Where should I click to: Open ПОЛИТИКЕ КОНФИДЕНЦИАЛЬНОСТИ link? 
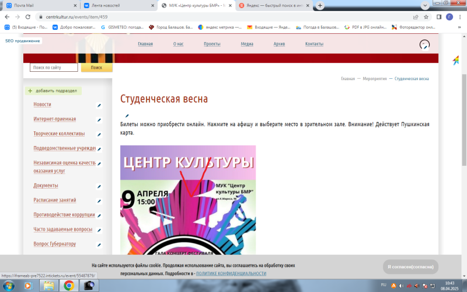(x=231, y=273)
